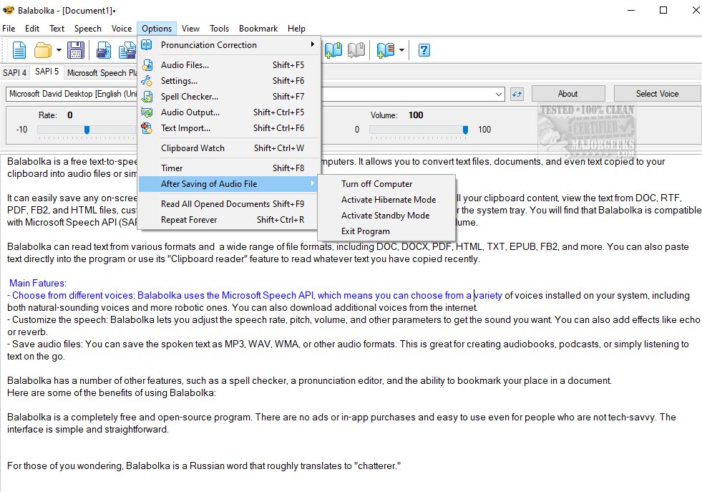Open Timer from Options menu
Viewport: 702px width, 492px height.
pyautogui.click(x=229, y=168)
